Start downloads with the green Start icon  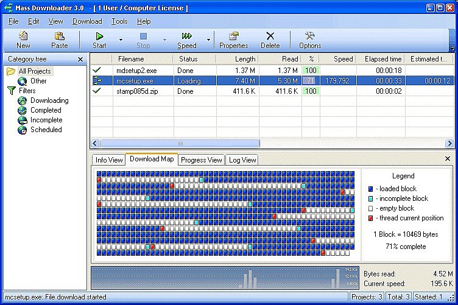pos(99,36)
